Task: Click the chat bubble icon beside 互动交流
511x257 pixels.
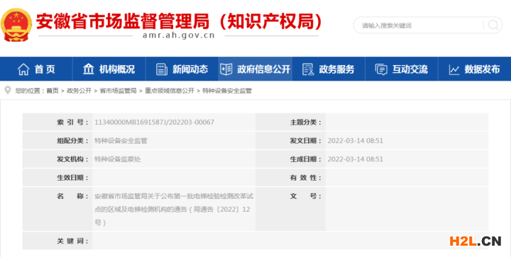Action: click(x=381, y=69)
